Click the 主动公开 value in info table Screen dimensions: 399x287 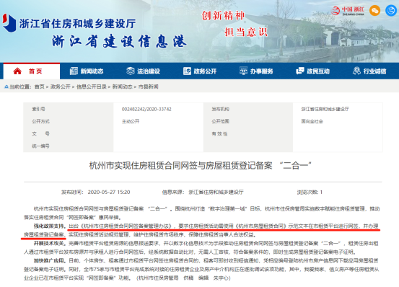tap(131, 122)
